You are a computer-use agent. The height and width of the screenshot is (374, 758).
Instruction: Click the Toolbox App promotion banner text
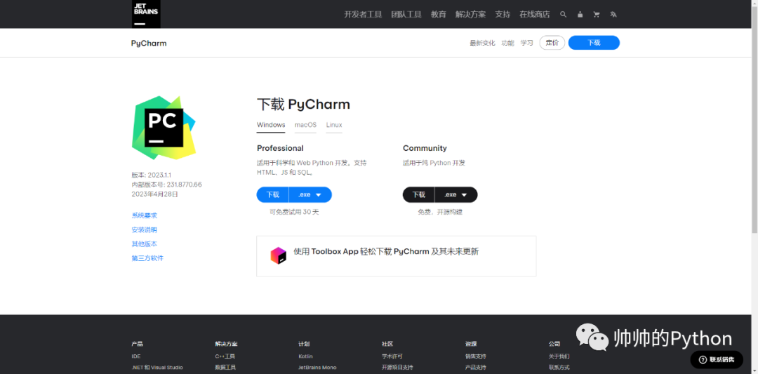pyautogui.click(x=386, y=252)
